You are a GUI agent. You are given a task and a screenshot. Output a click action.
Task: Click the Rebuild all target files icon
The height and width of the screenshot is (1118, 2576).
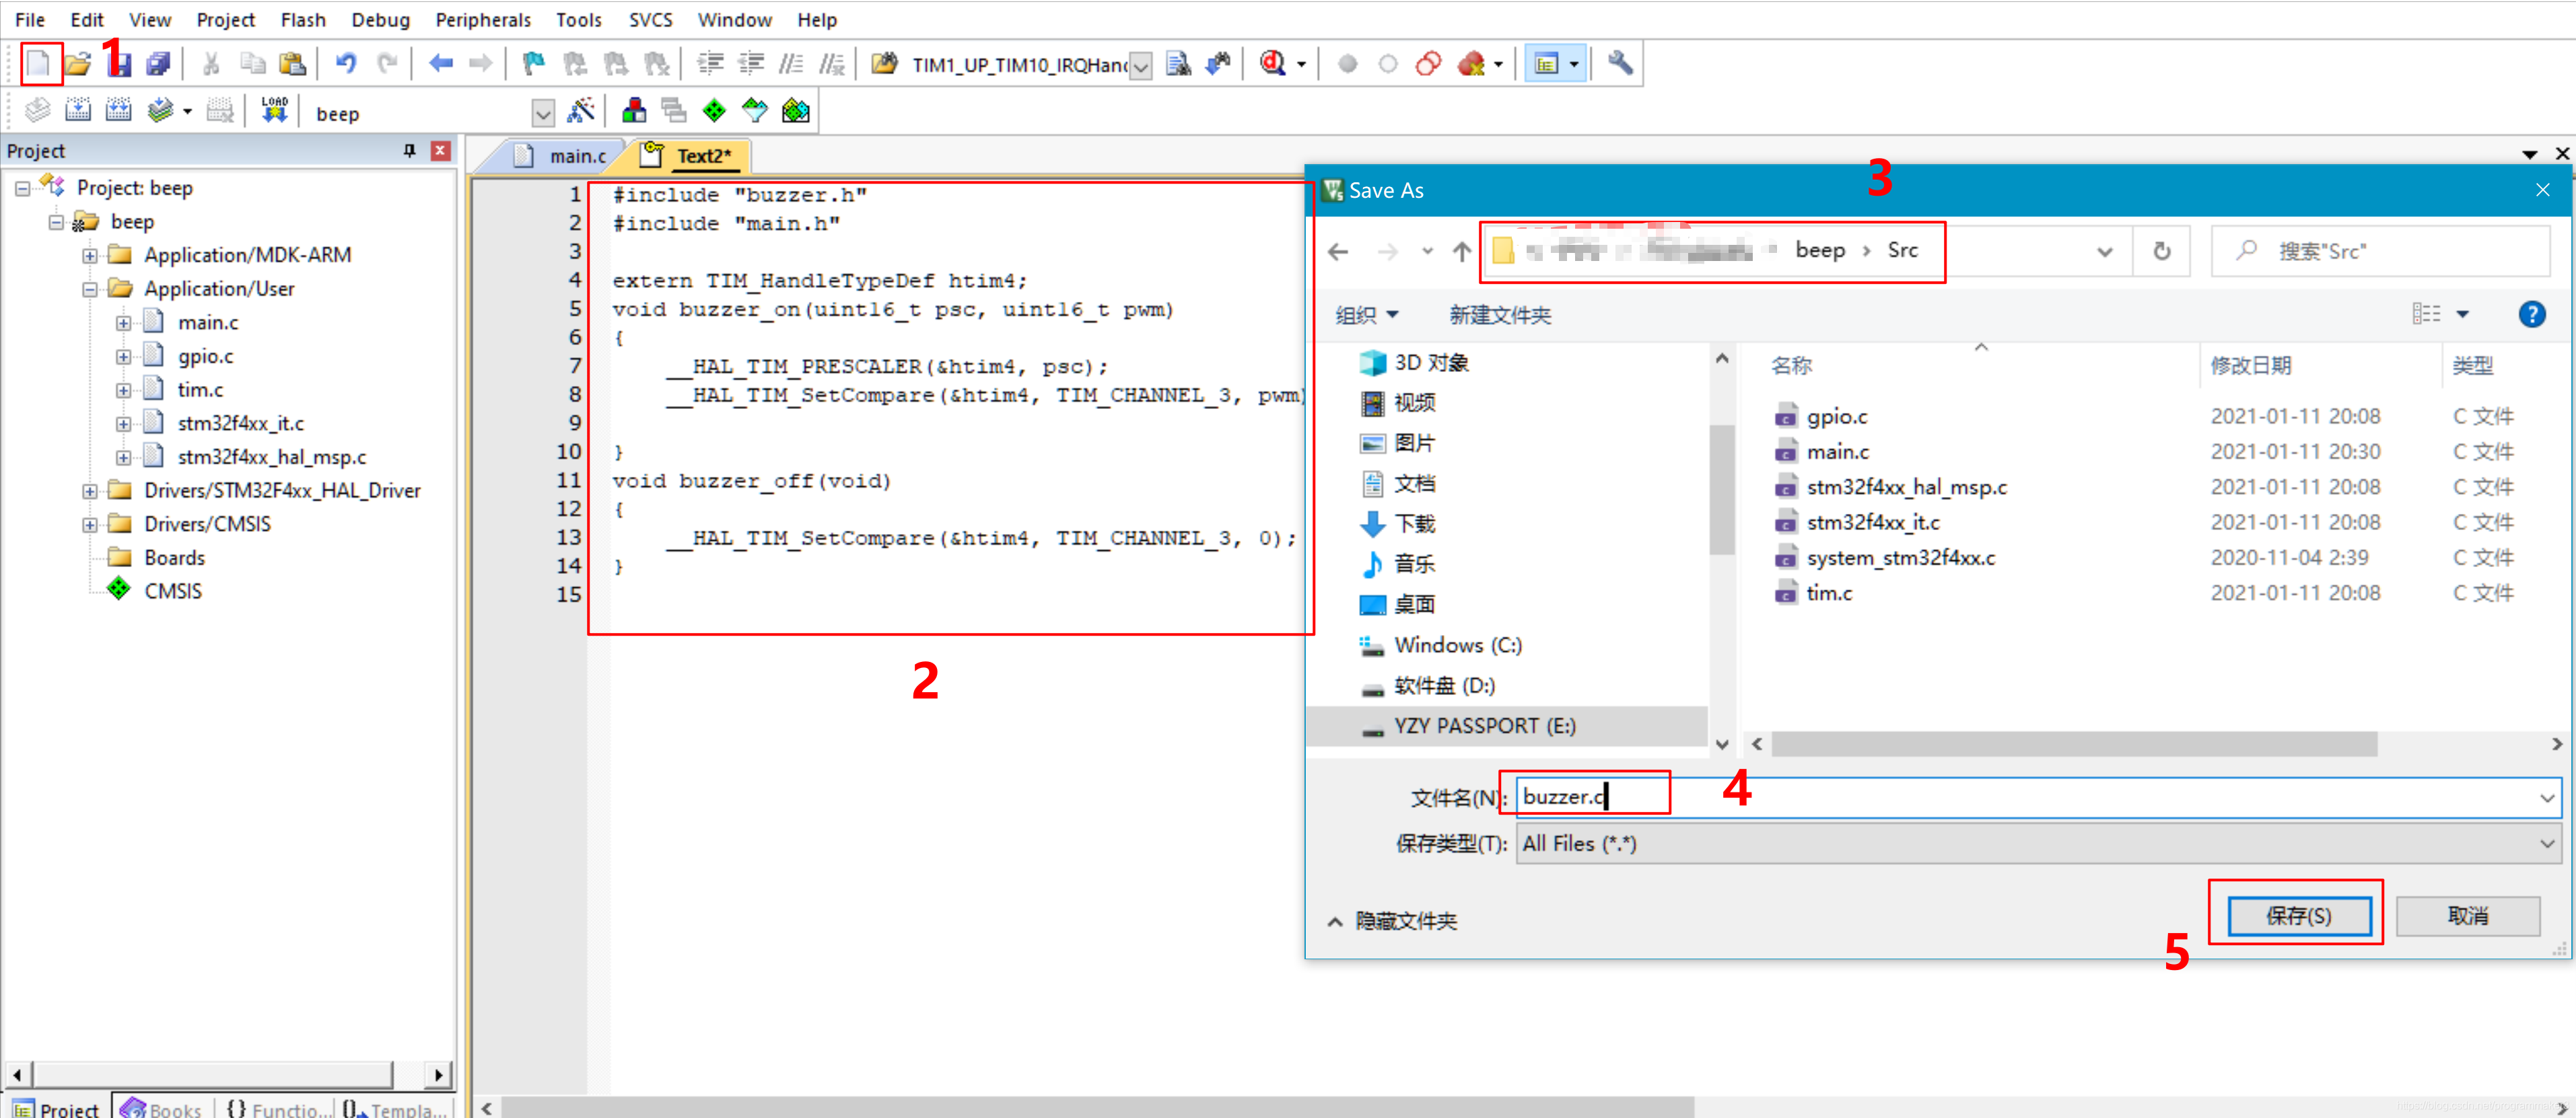[118, 111]
